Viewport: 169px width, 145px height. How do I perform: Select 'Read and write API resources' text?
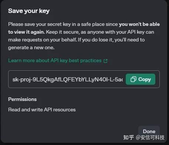coord(42,109)
